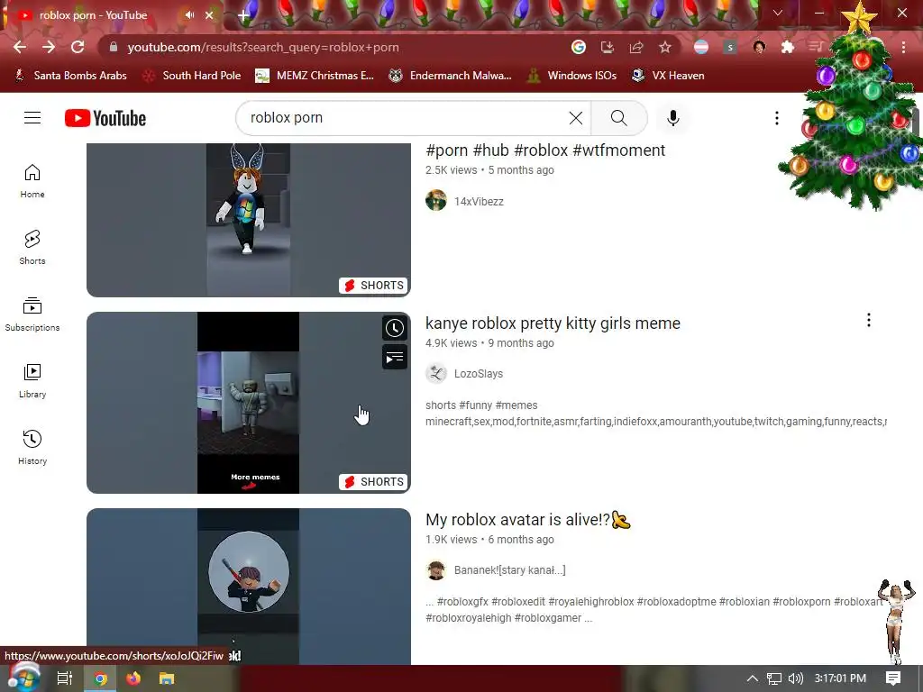
Task: Open the bunny-ears avatar Shorts thumbnail
Action: tap(249, 220)
